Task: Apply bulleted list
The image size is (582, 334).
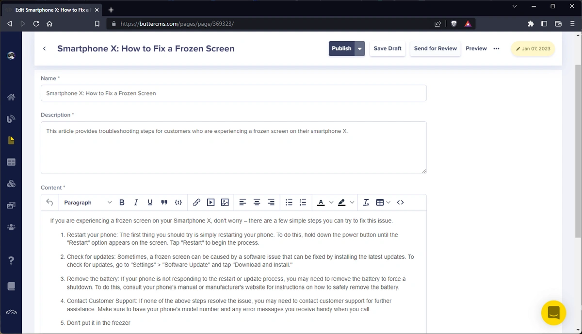Action: point(289,203)
